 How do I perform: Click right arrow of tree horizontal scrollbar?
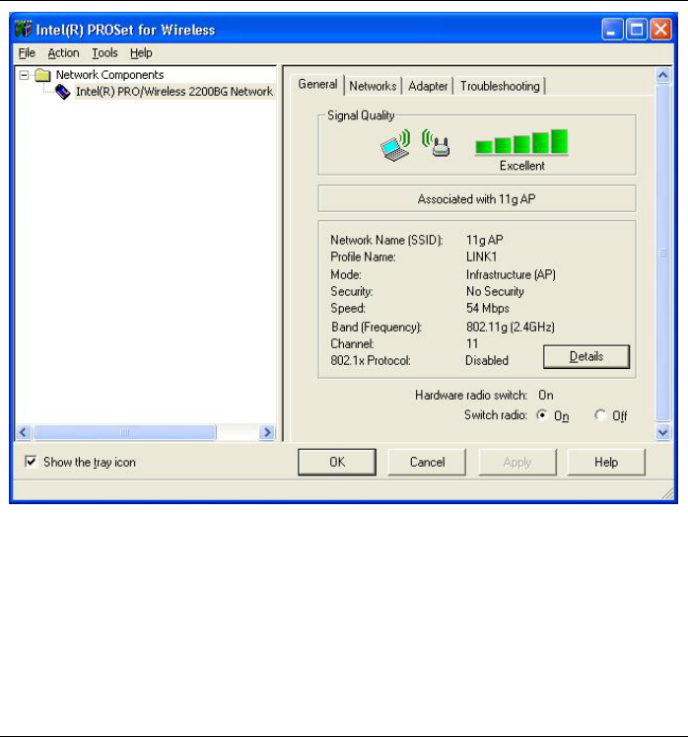(267, 432)
